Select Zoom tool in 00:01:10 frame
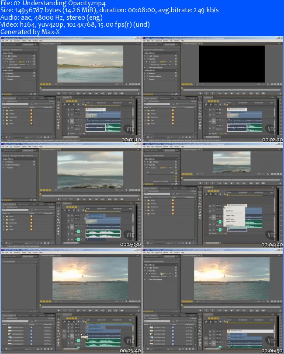 58,129
